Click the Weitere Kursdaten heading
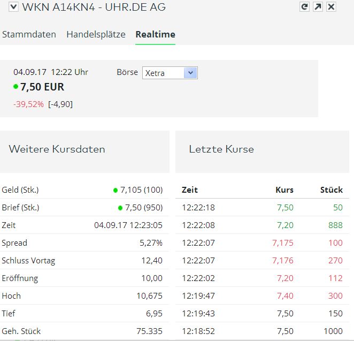Screen dimensions: 354x341 tap(57, 149)
